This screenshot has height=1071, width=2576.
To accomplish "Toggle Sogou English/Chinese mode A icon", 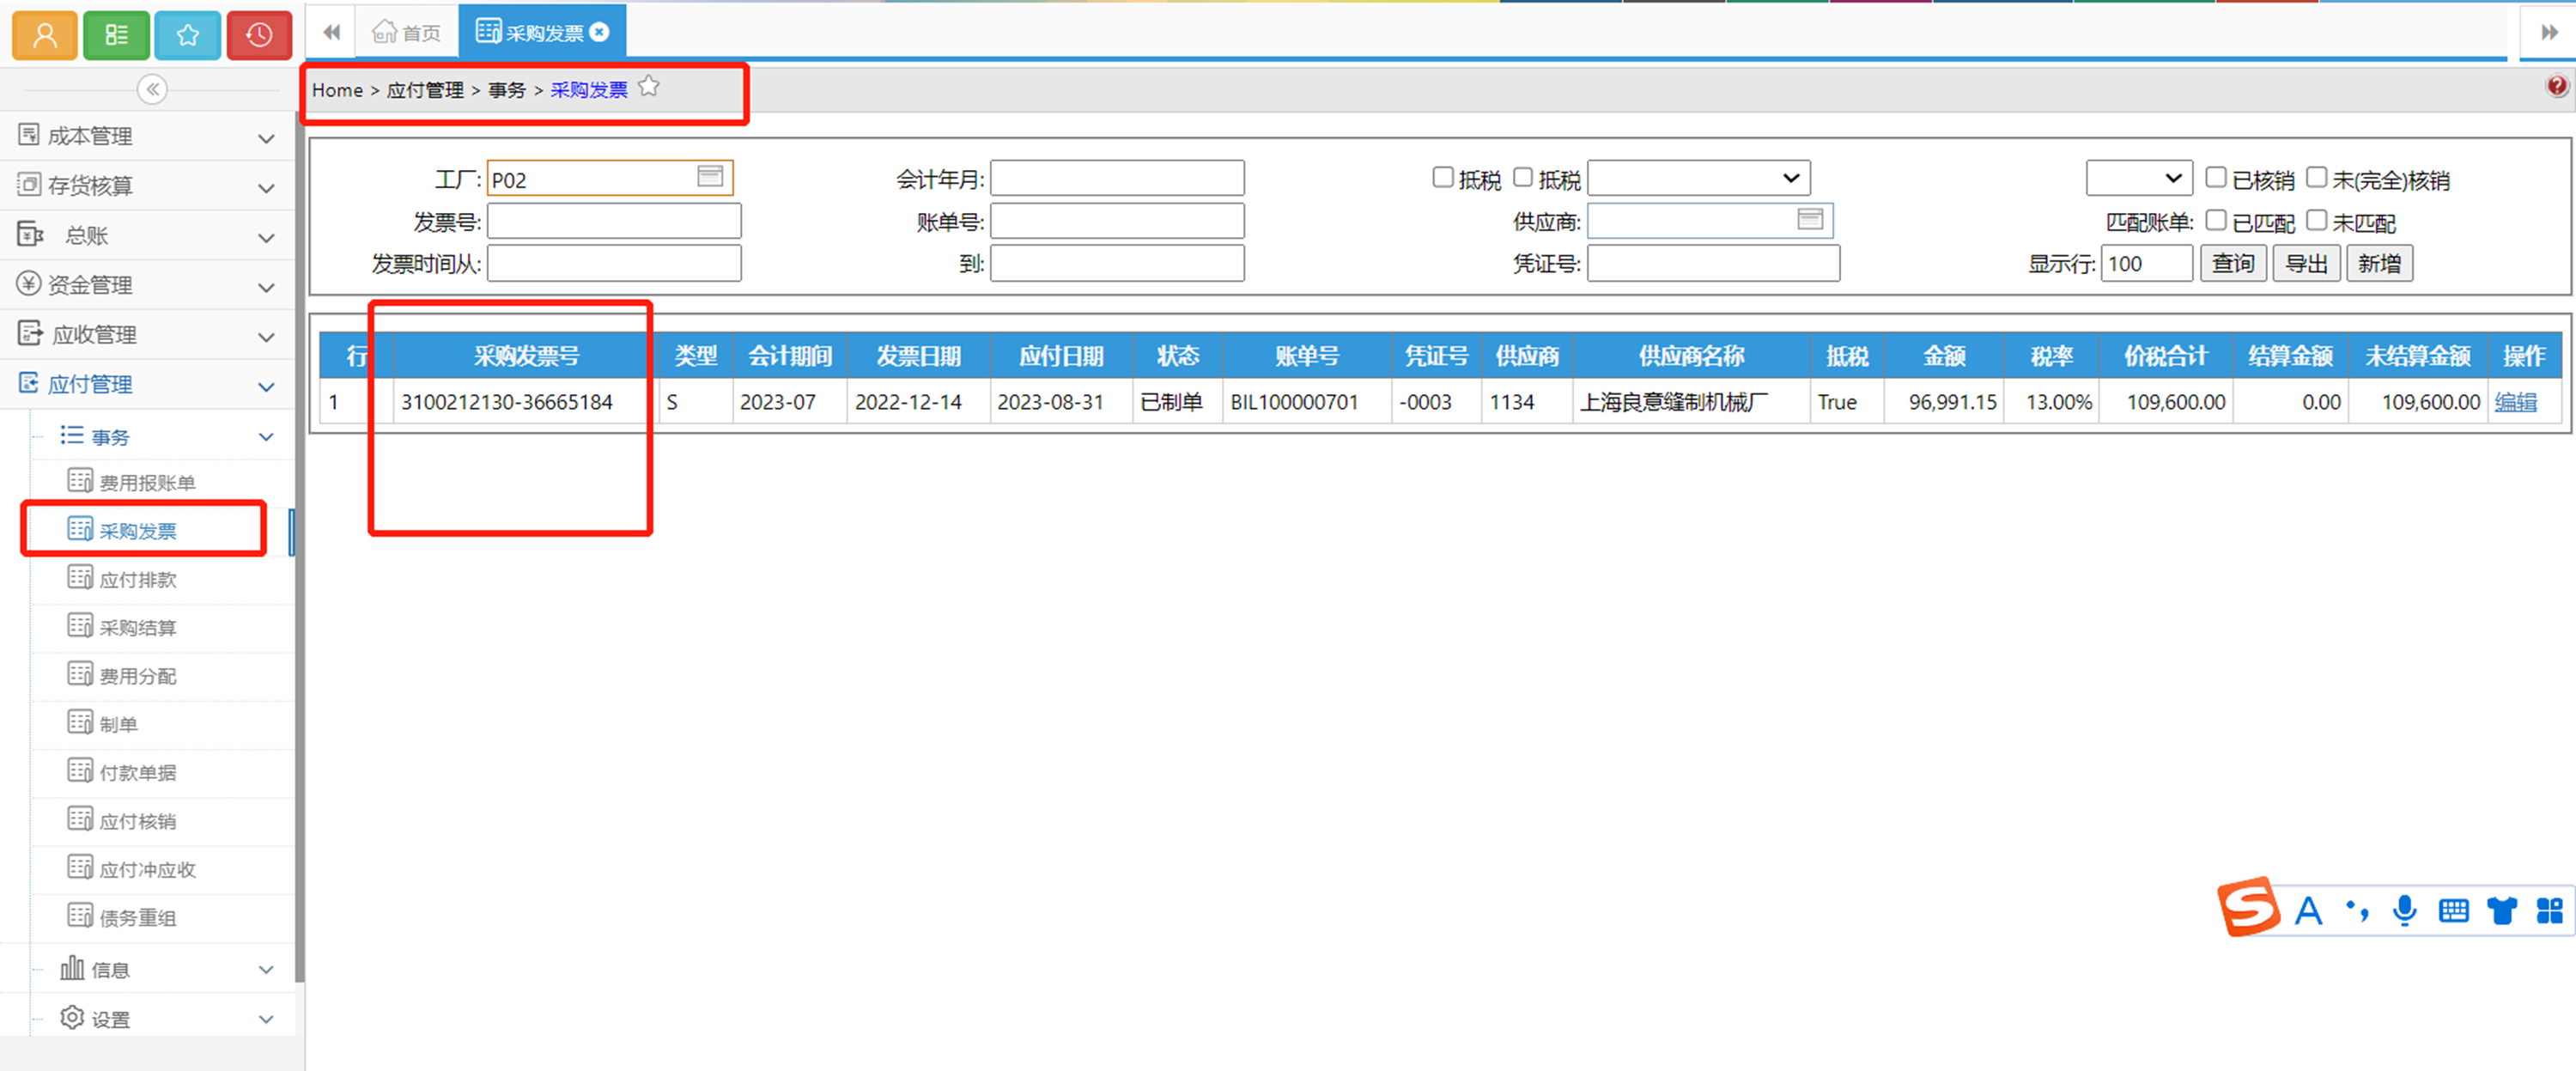I will (x=2308, y=911).
